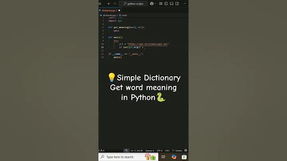
Task: Click the search highlights gift icon
Action: coord(150,157)
